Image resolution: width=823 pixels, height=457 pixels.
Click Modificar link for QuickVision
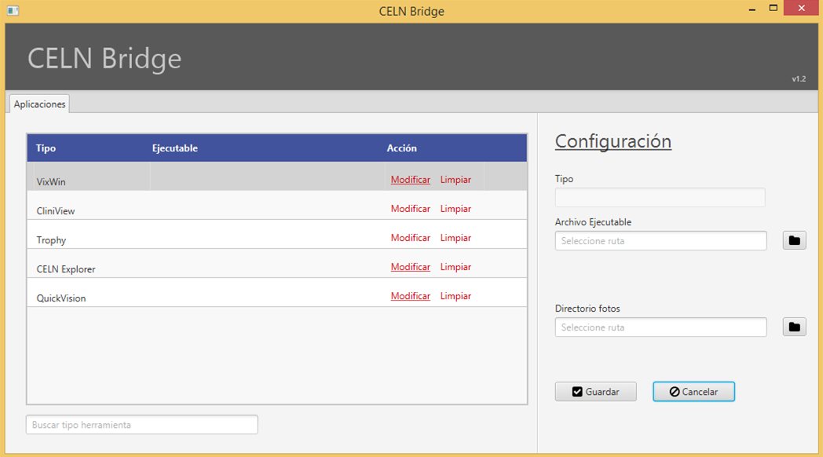(x=411, y=296)
